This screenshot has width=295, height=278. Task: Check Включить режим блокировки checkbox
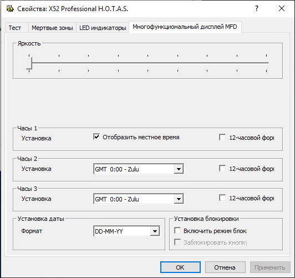click(x=177, y=230)
